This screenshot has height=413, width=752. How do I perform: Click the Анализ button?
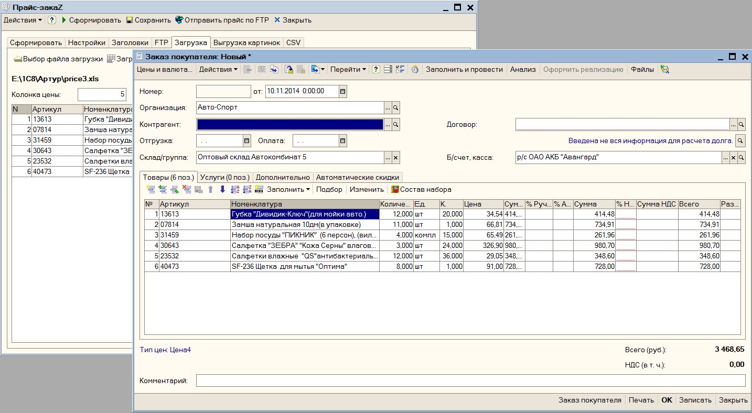click(x=523, y=69)
